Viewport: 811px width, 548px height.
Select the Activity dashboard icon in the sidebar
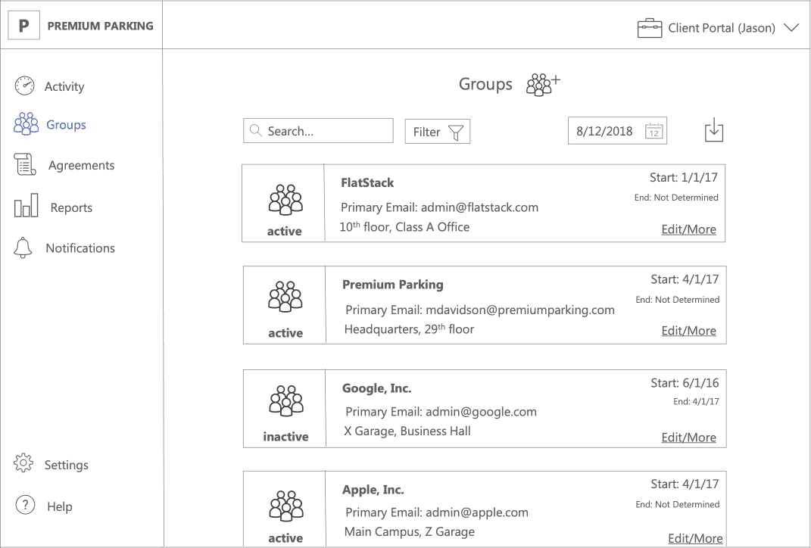click(24, 86)
